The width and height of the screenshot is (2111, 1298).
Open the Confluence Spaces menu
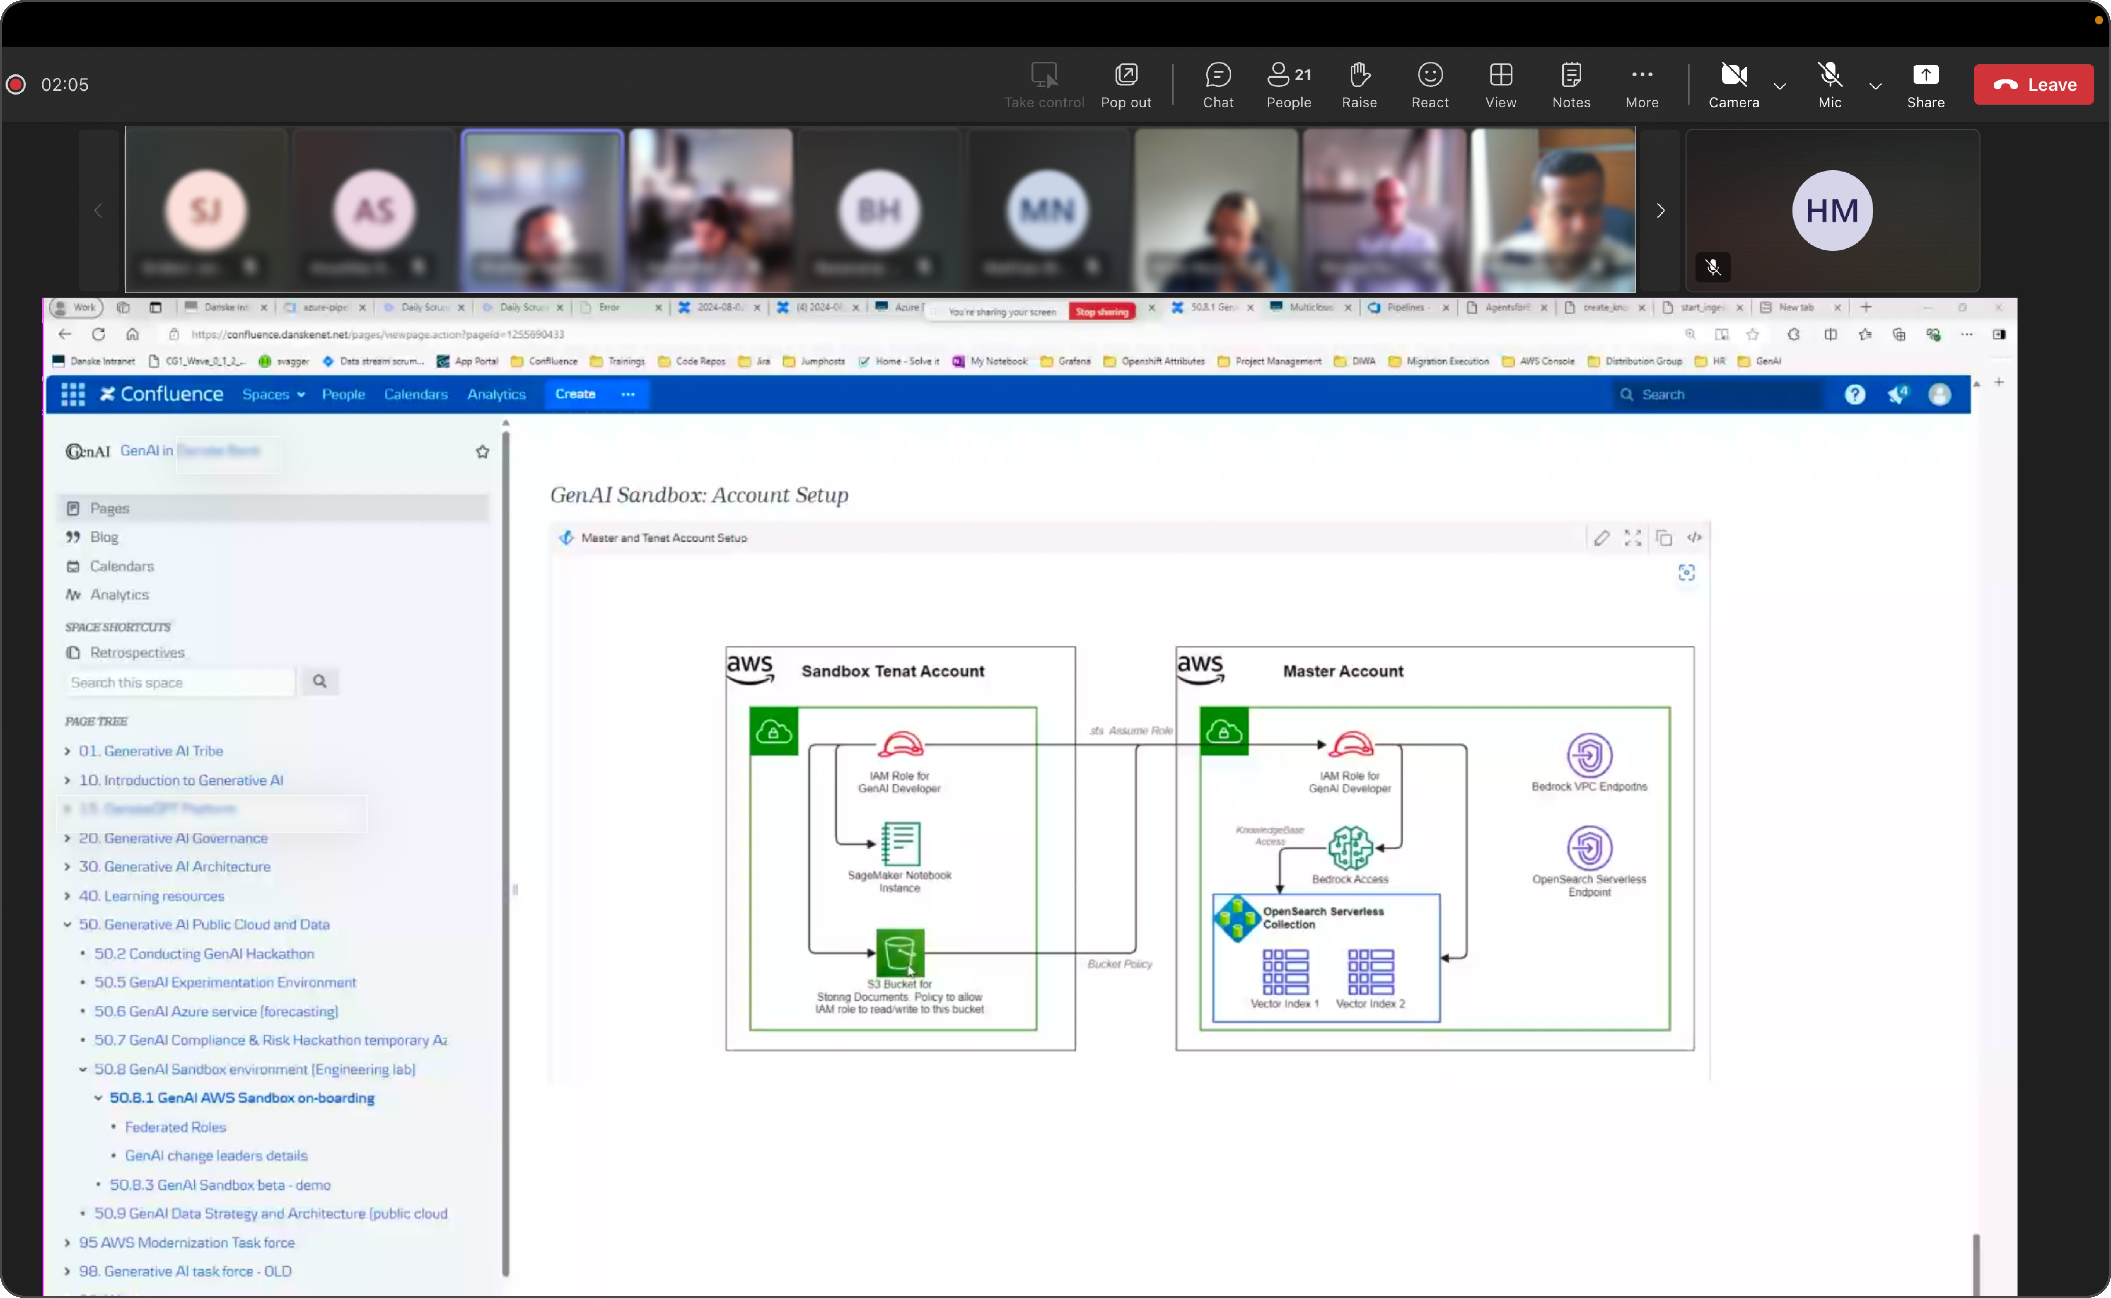(x=273, y=394)
